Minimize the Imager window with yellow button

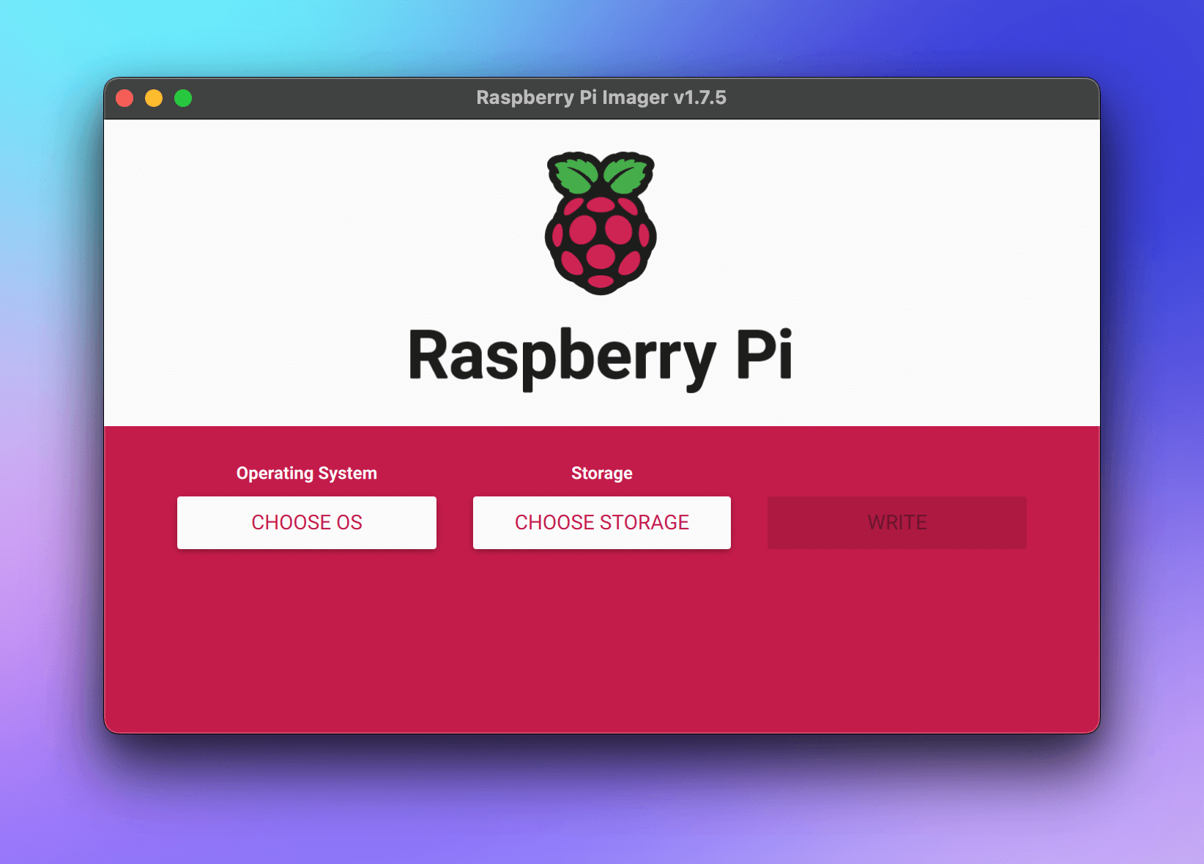click(154, 98)
